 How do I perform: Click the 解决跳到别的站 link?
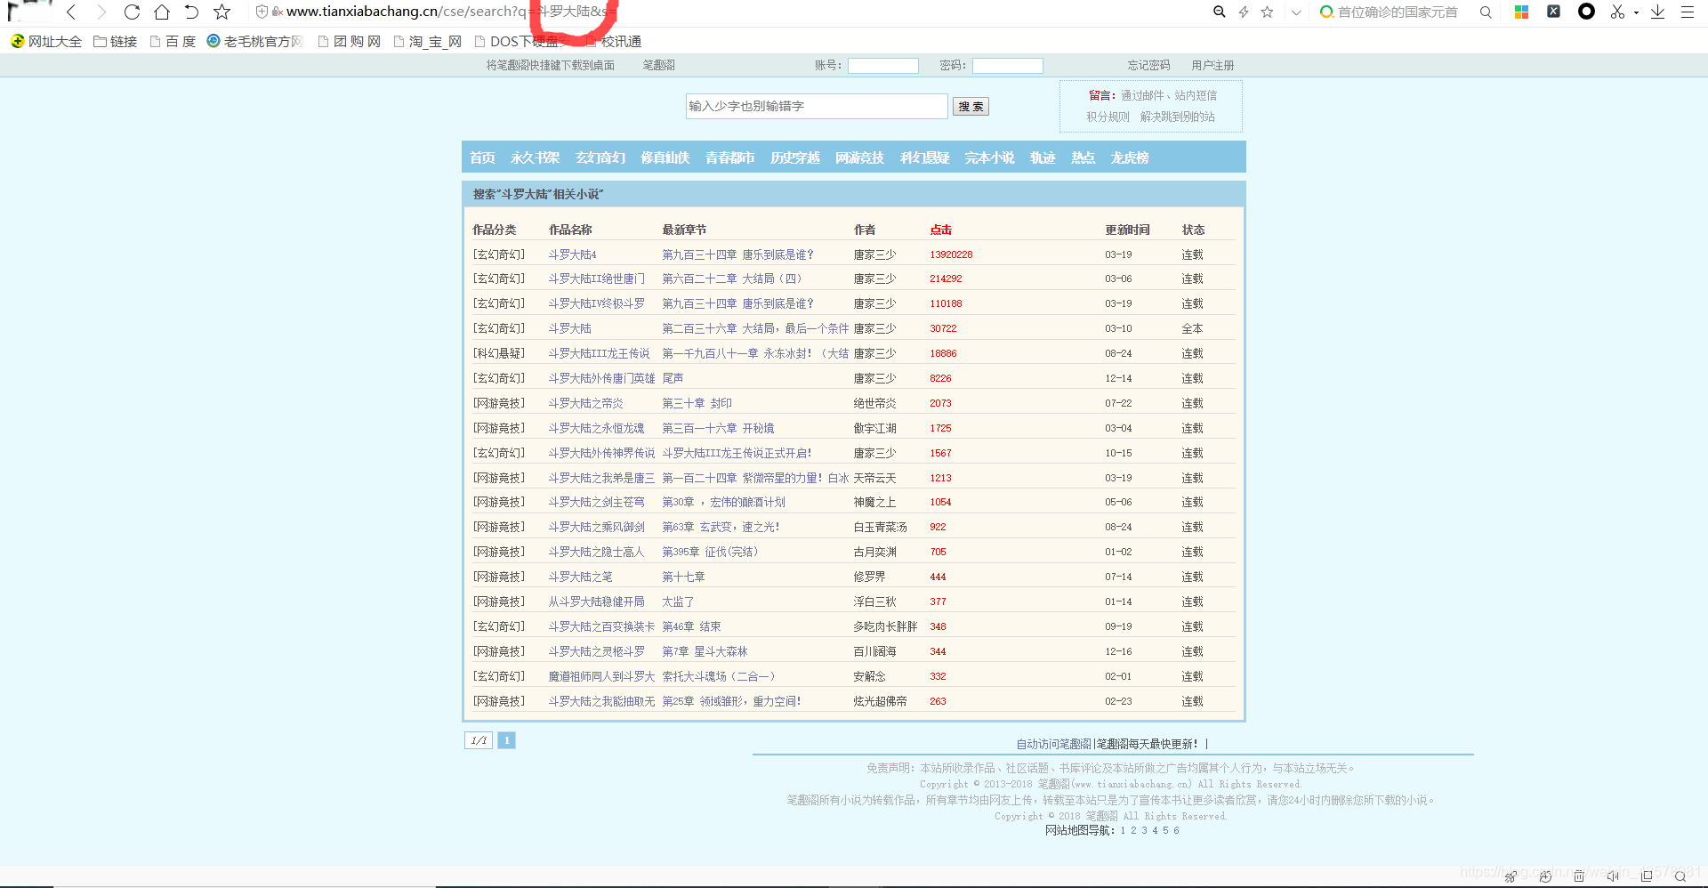pyautogui.click(x=1177, y=117)
